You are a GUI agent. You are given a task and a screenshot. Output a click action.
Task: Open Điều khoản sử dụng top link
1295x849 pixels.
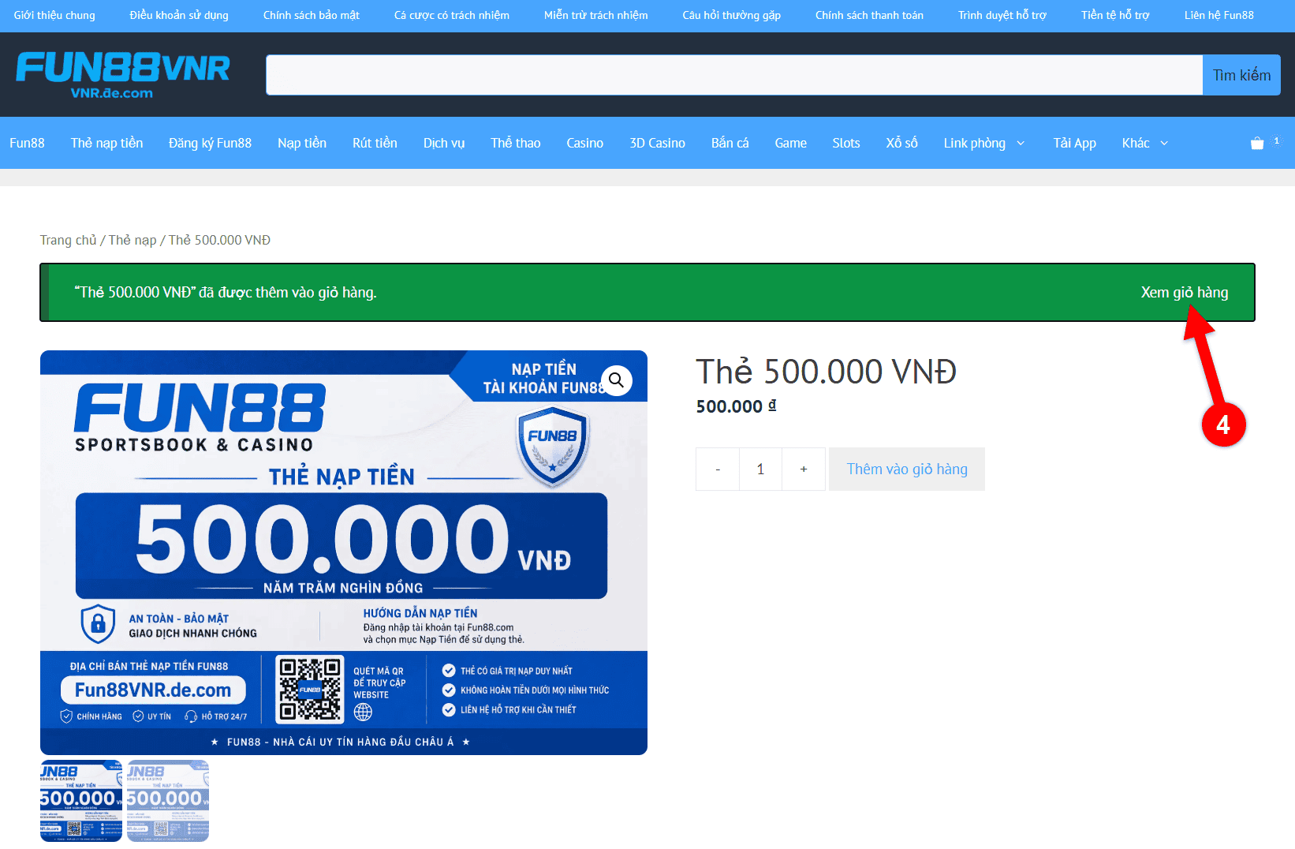tap(179, 15)
